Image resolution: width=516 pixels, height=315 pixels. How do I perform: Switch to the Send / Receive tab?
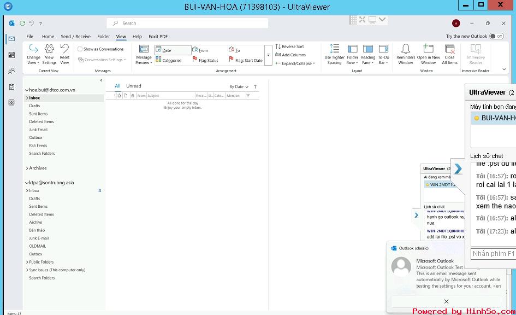tap(76, 36)
